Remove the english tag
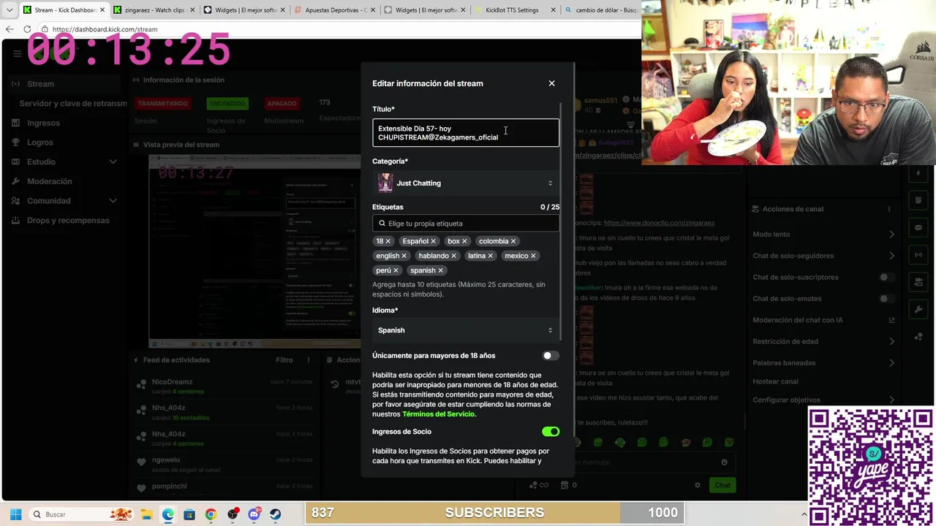This screenshot has height=526, width=936. pyautogui.click(x=404, y=256)
